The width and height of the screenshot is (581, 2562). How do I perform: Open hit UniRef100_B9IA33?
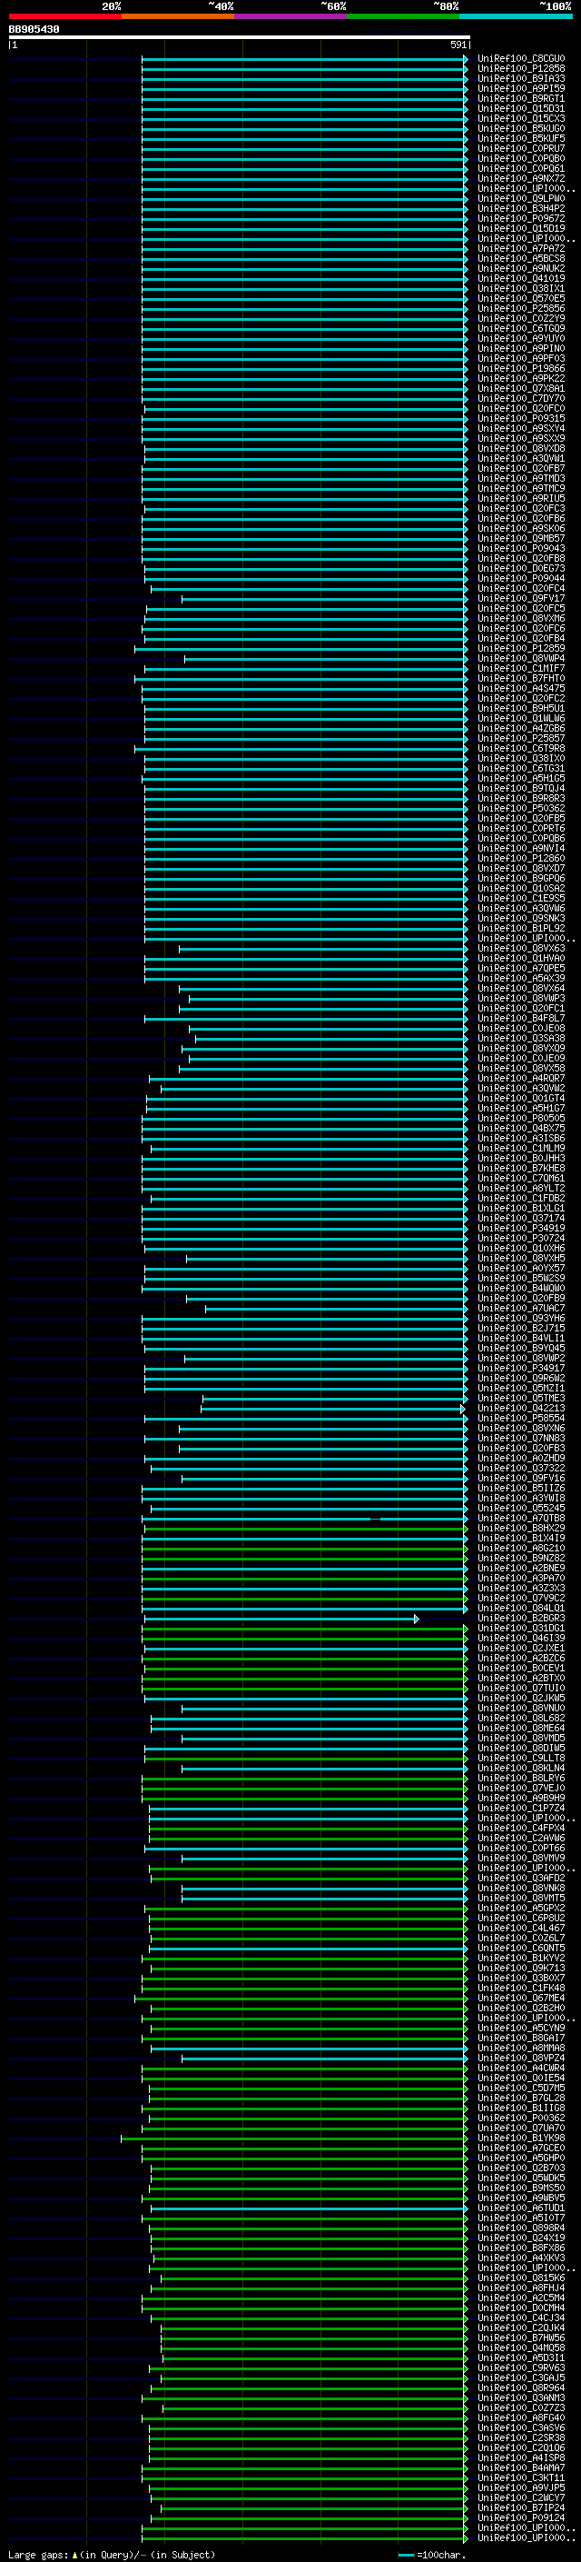(x=521, y=78)
